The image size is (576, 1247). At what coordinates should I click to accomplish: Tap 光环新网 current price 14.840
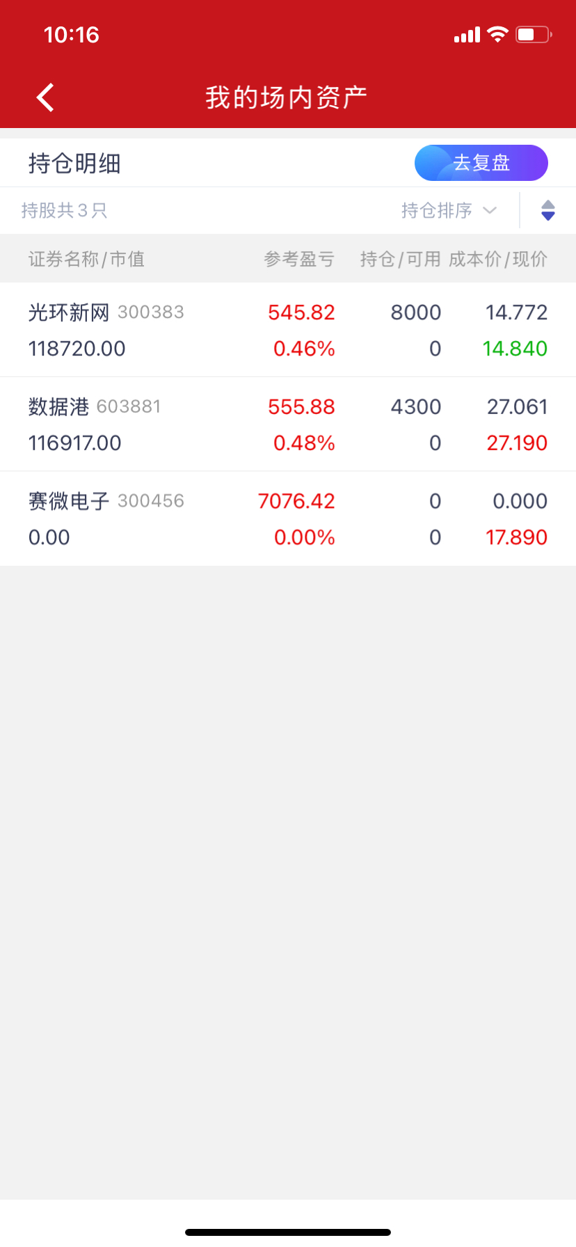pyautogui.click(x=515, y=349)
